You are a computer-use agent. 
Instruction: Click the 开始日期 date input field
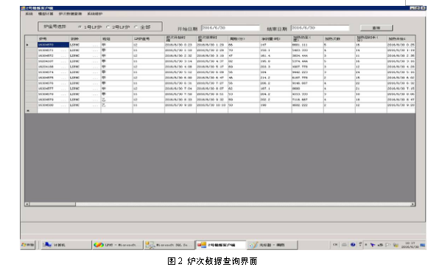tap(231, 28)
